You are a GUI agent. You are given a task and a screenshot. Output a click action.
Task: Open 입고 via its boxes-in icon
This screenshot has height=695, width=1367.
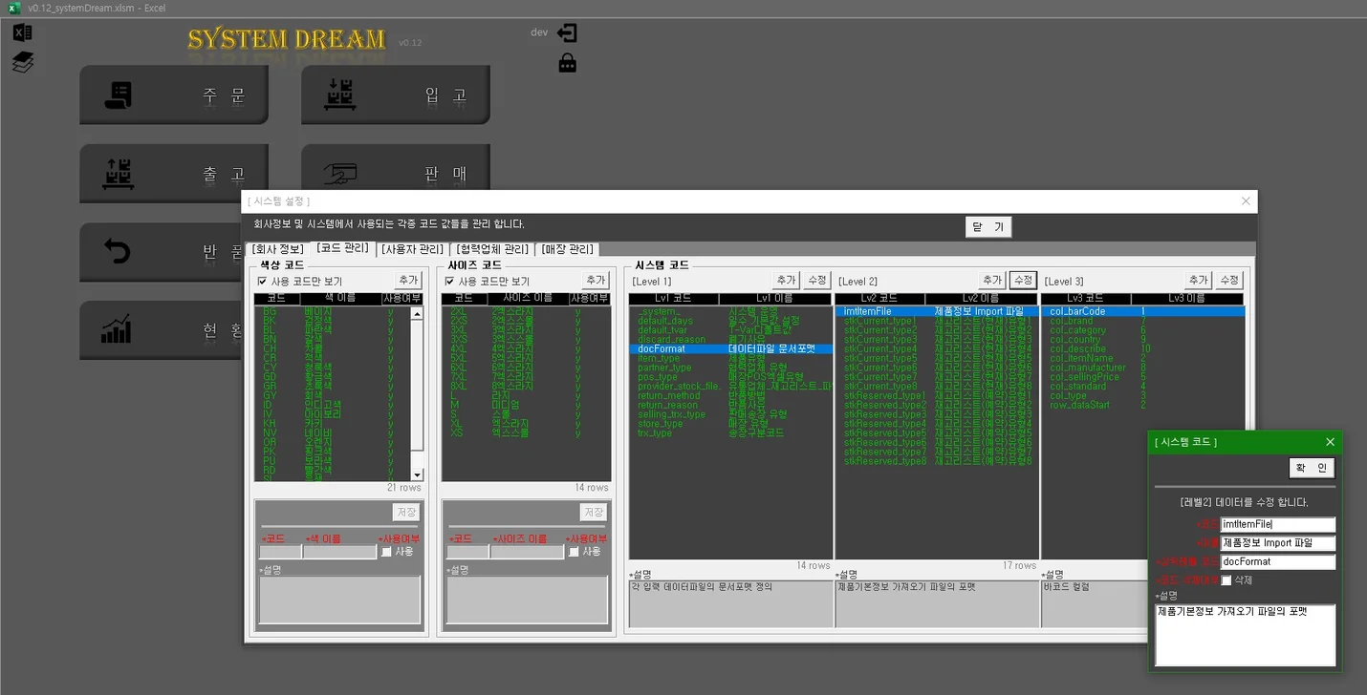coord(340,95)
